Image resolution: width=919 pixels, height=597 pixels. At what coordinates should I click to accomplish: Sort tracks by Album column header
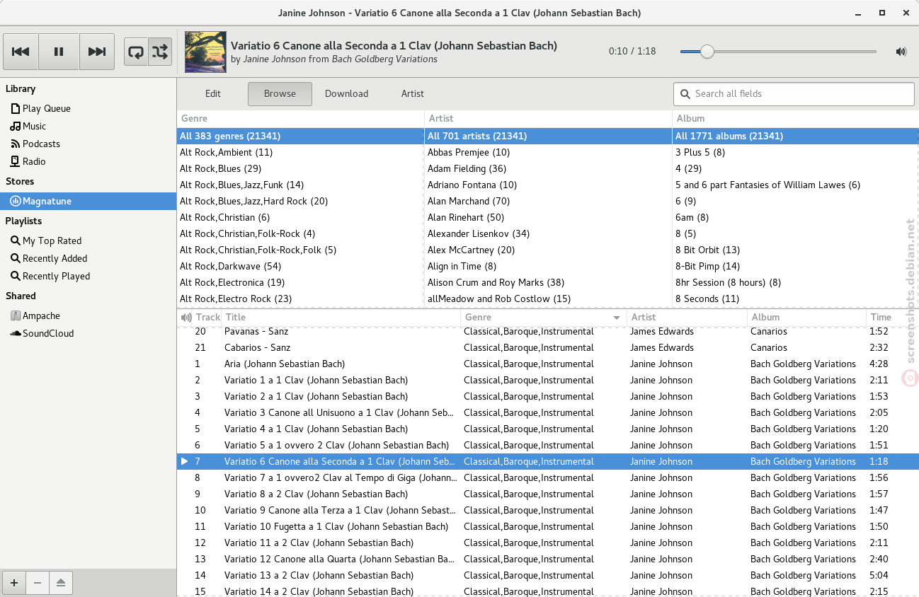point(806,318)
